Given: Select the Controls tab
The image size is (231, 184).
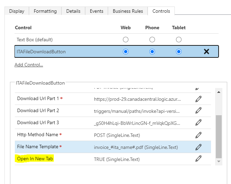Looking at the screenshot, I should pyautogui.click(x=161, y=11).
